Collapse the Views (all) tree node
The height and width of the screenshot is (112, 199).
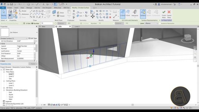point(1,70)
